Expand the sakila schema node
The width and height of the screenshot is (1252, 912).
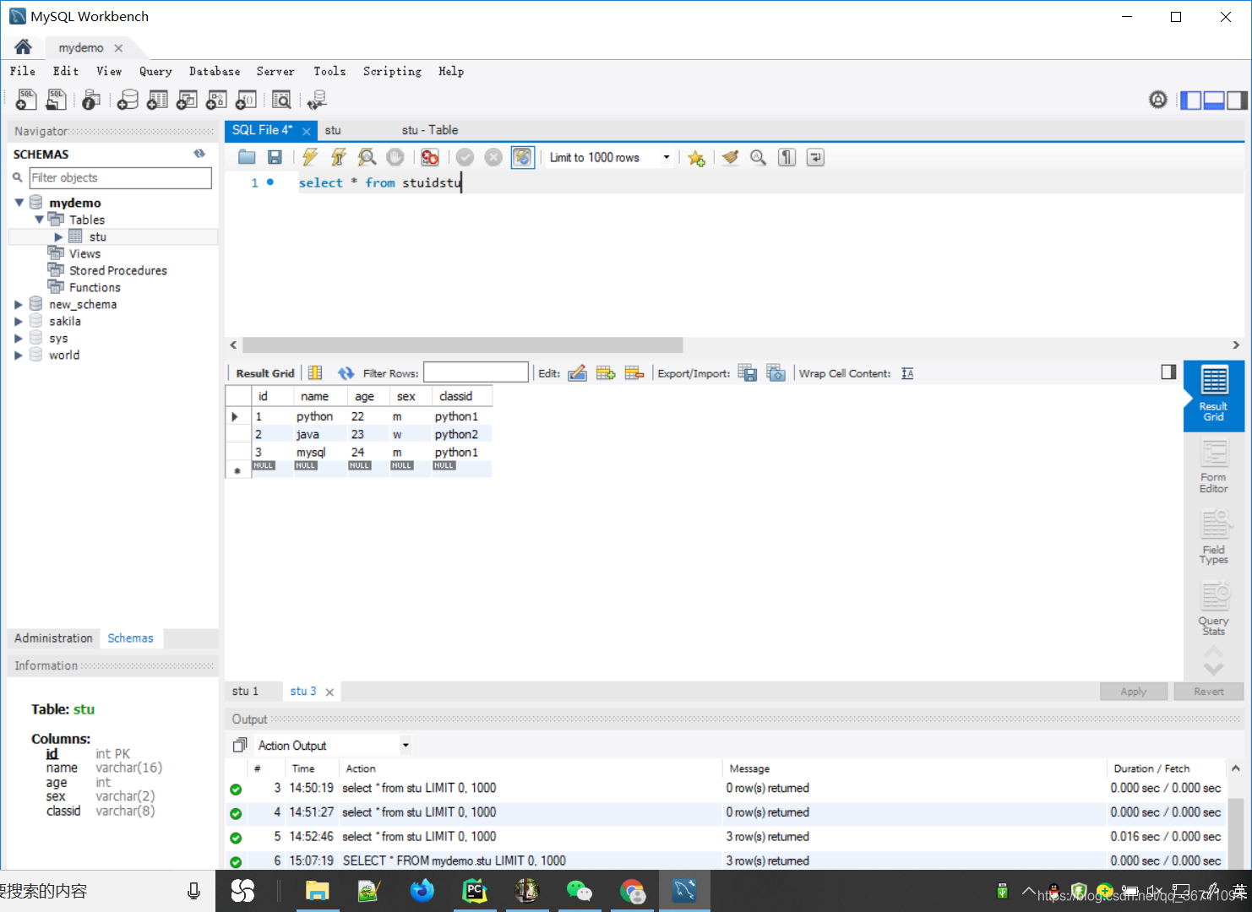pos(19,322)
